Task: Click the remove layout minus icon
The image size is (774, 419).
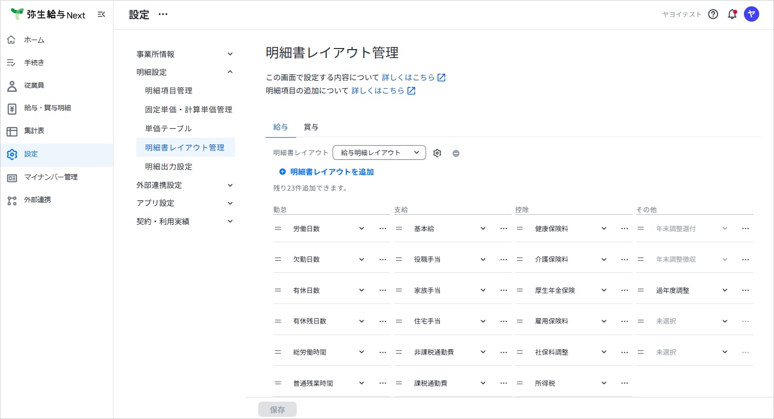Action: [456, 153]
